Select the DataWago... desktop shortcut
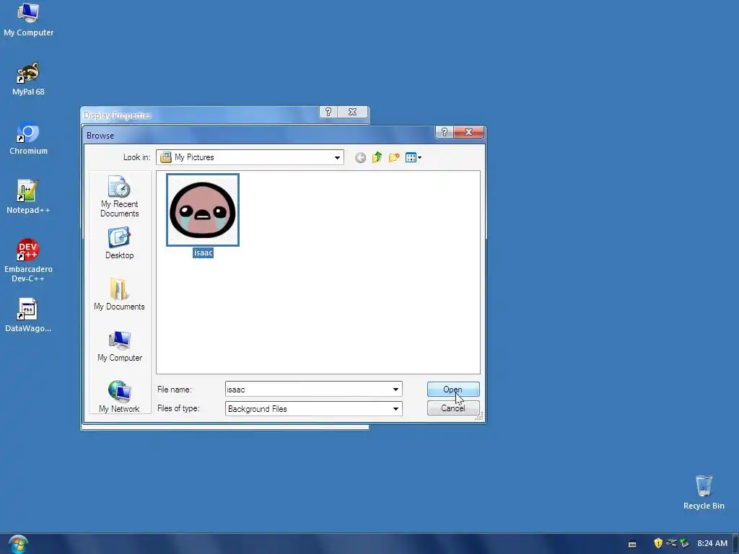The image size is (739, 554). pyautogui.click(x=28, y=316)
